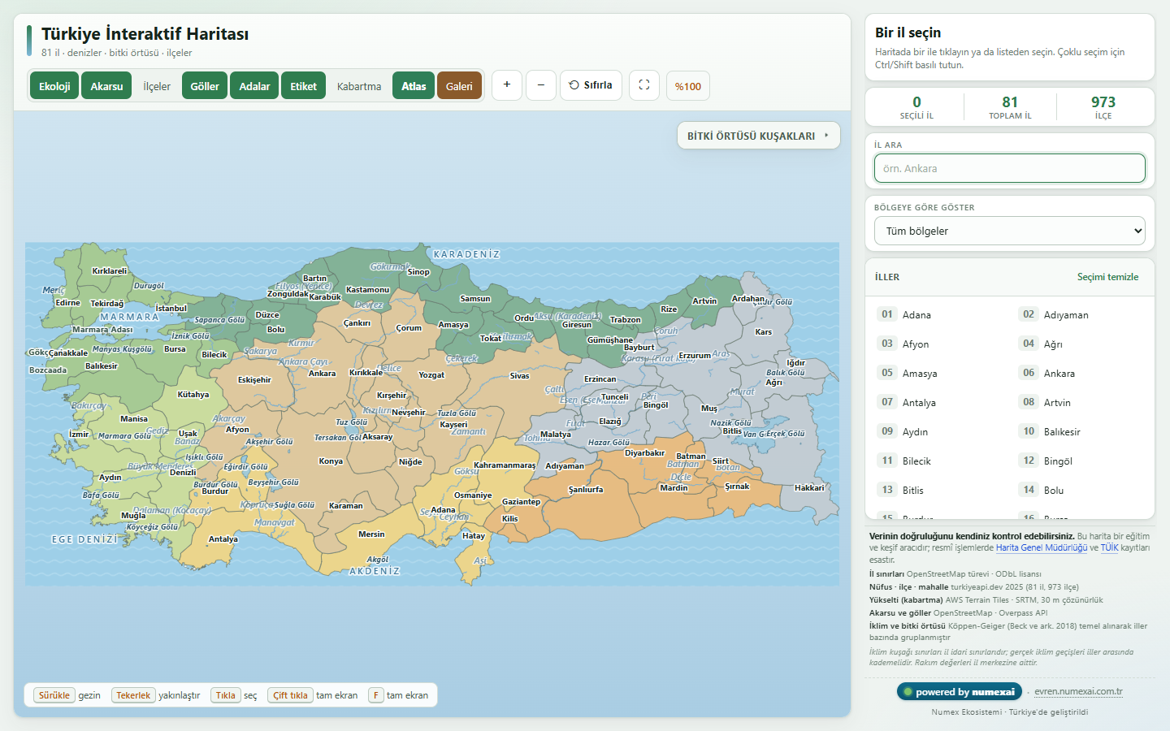Focus the İl Ara search field

[x=1010, y=168]
